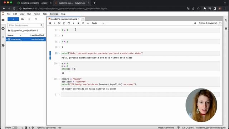Click Ln 1, Col 65 in status bar
This screenshot has width=229, height=129.
click(x=188, y=128)
